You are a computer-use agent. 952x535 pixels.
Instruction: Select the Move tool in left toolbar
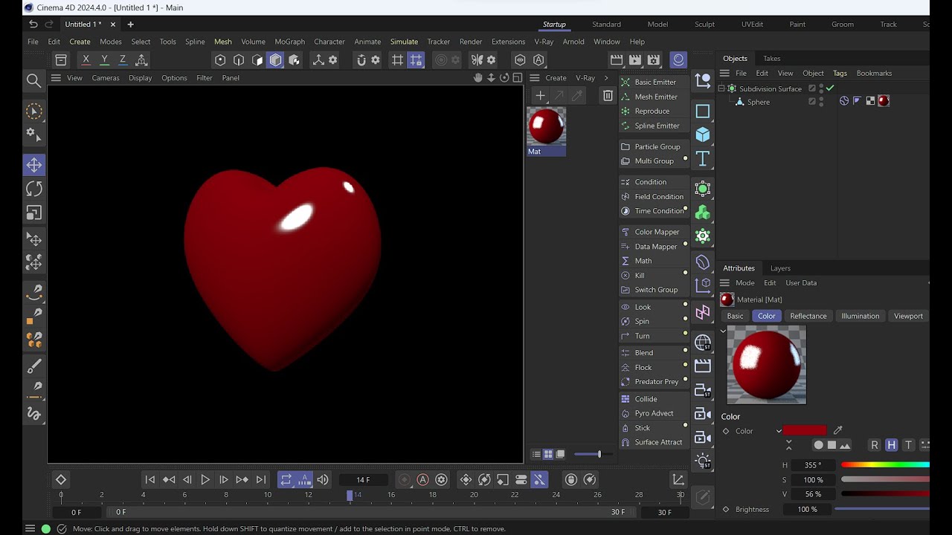point(34,165)
